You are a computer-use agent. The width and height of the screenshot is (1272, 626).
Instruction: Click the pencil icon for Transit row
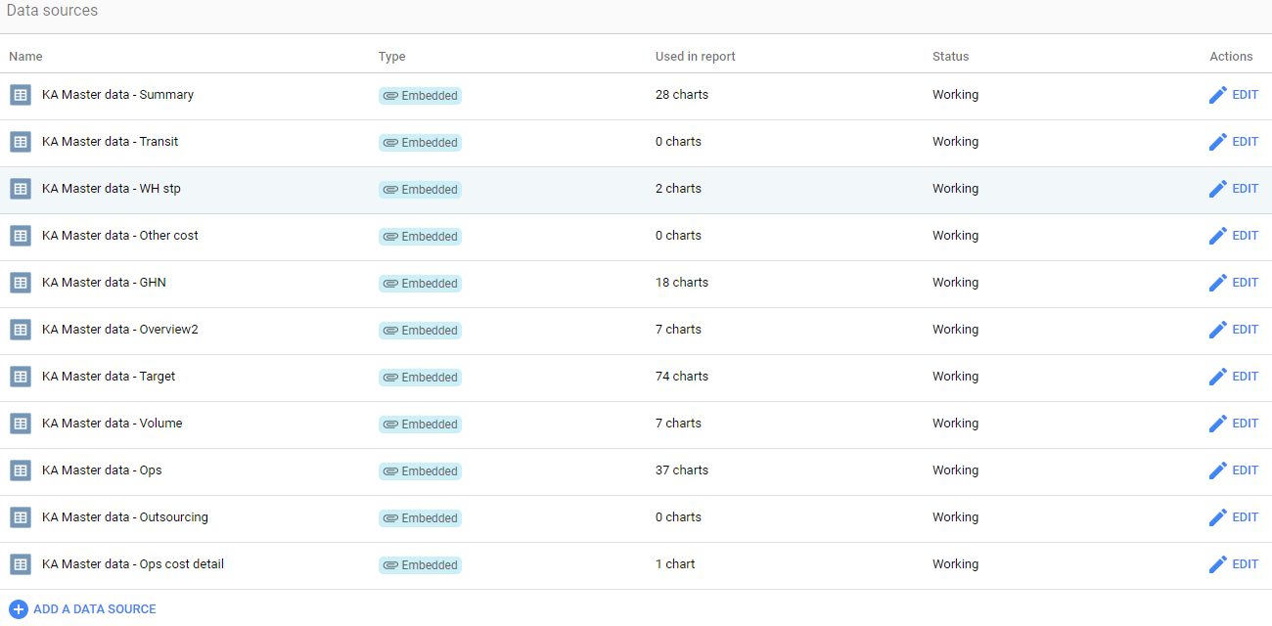tap(1217, 142)
